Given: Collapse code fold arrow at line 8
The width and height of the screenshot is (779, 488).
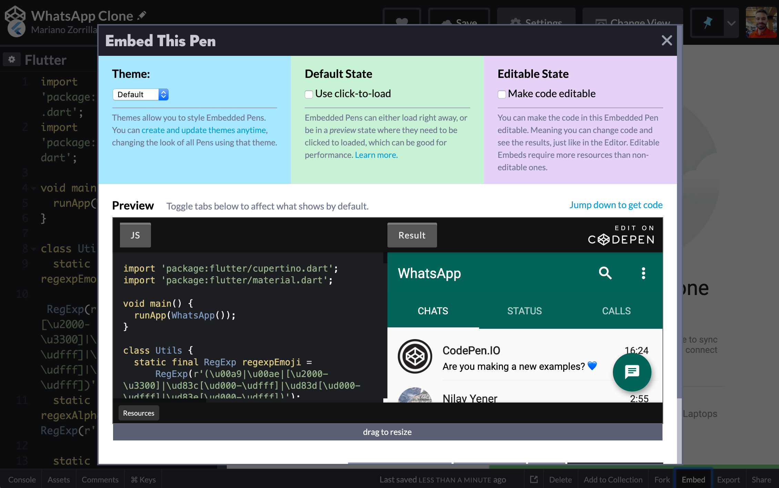Looking at the screenshot, I should [x=33, y=249].
